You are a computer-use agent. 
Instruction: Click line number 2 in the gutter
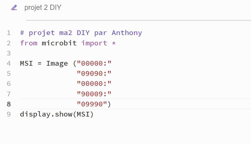(9, 43)
